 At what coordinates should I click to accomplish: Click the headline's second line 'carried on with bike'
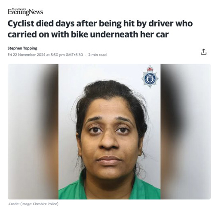48,34
